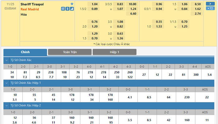Viewport: 218px width, 124px height.
Task: Select first-half handicap odds 0.94
Action: click(x=158, y=9)
